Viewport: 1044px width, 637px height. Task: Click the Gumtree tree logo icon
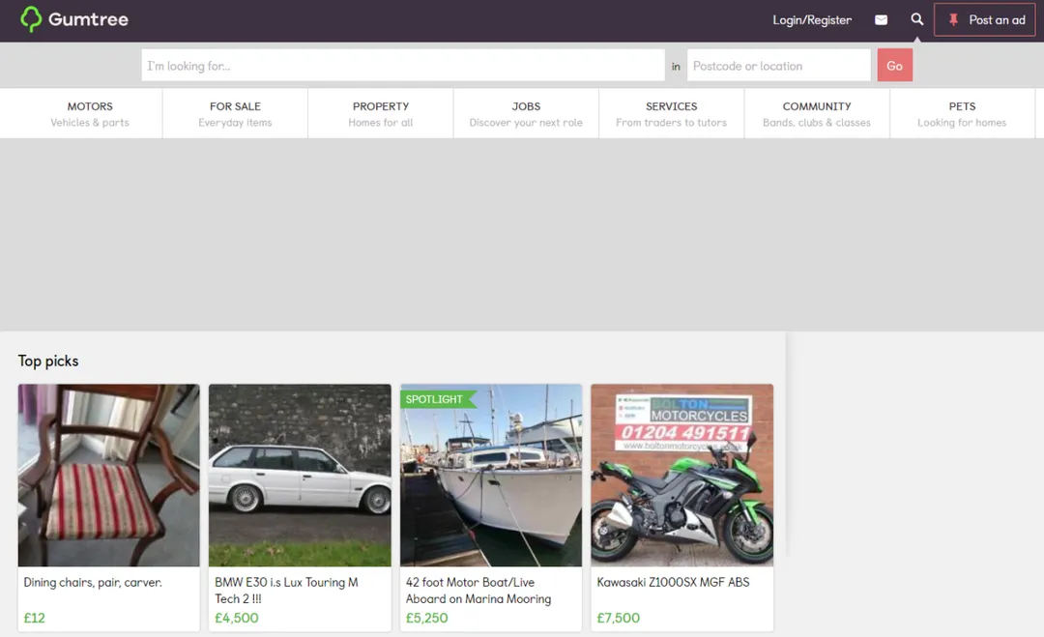tap(31, 19)
